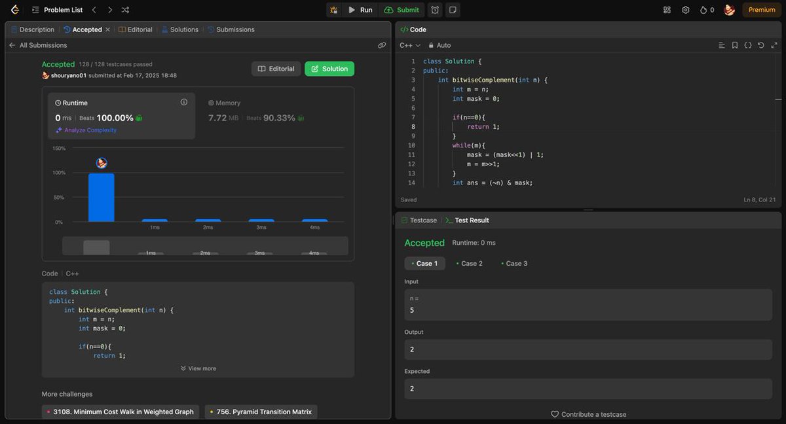786x424 pixels.
Task: Select the Accepted tab
Action: coord(83,29)
